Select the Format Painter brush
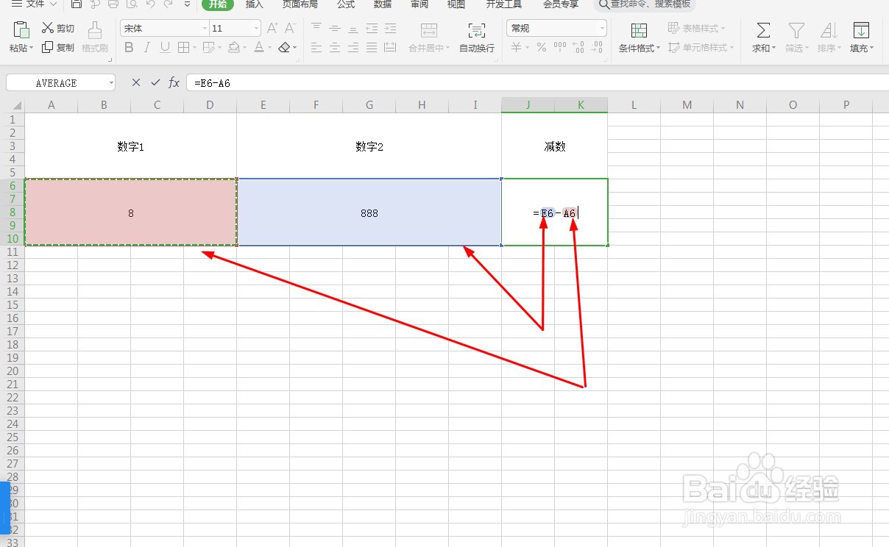 point(95,30)
